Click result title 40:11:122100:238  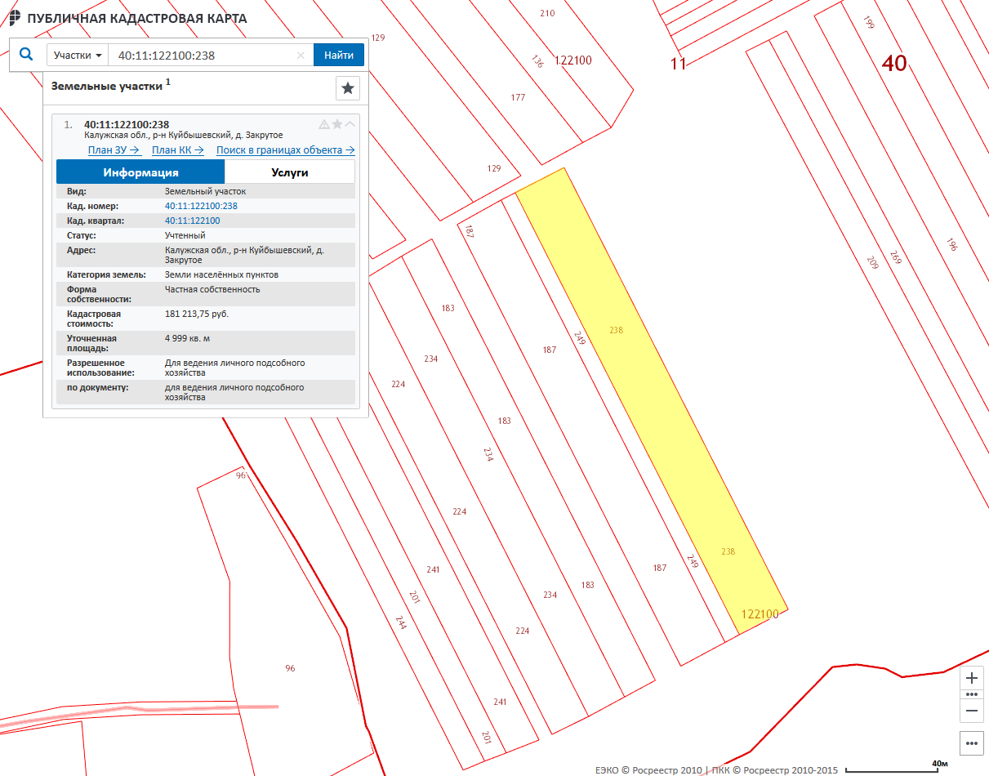[127, 124]
